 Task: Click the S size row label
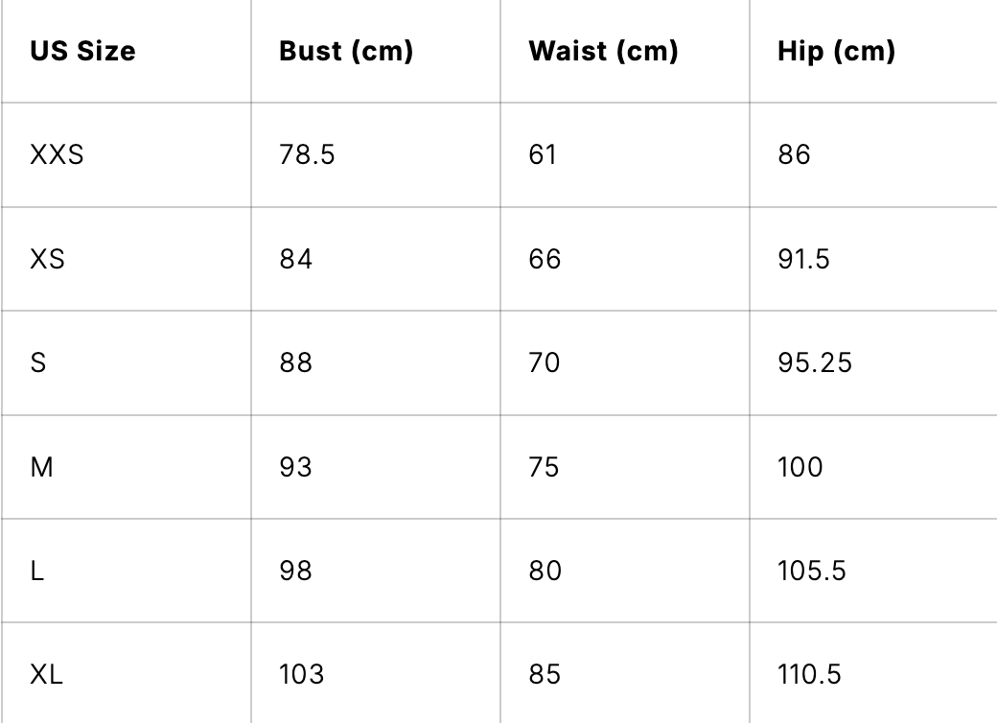38,363
